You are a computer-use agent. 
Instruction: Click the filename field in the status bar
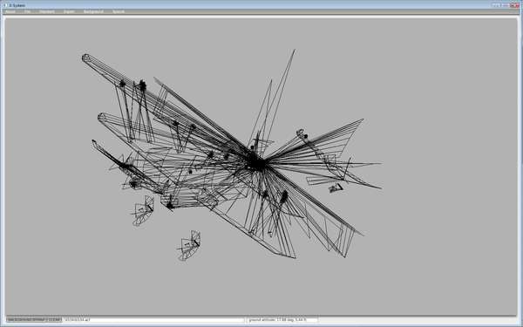coord(153,320)
